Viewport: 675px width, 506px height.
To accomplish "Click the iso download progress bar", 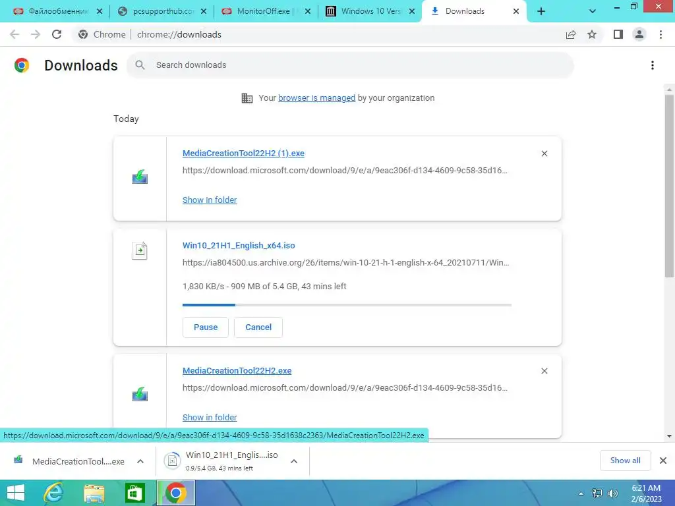I will [x=347, y=304].
